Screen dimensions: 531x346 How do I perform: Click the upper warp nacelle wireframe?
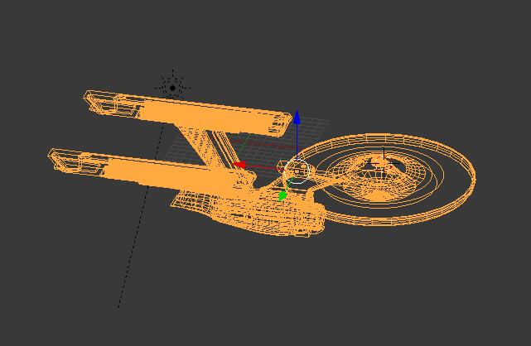pyautogui.click(x=190, y=113)
